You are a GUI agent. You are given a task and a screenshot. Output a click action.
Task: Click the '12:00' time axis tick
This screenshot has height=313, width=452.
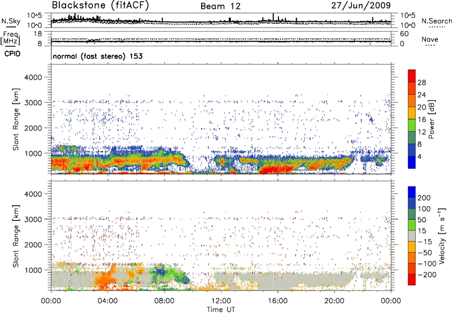[221, 301]
